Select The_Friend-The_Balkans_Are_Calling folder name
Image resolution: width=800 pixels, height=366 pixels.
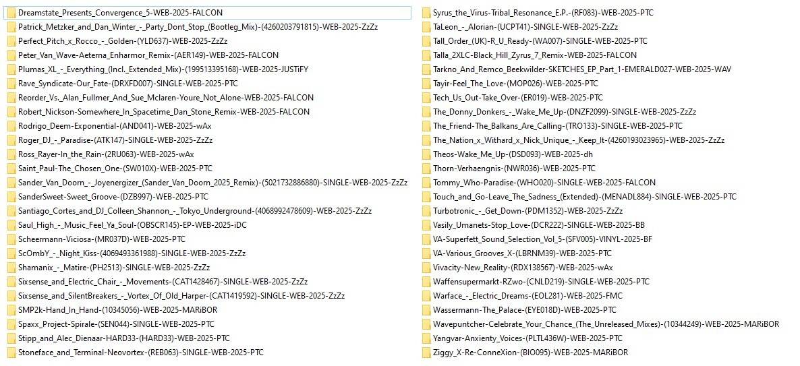tap(558, 126)
